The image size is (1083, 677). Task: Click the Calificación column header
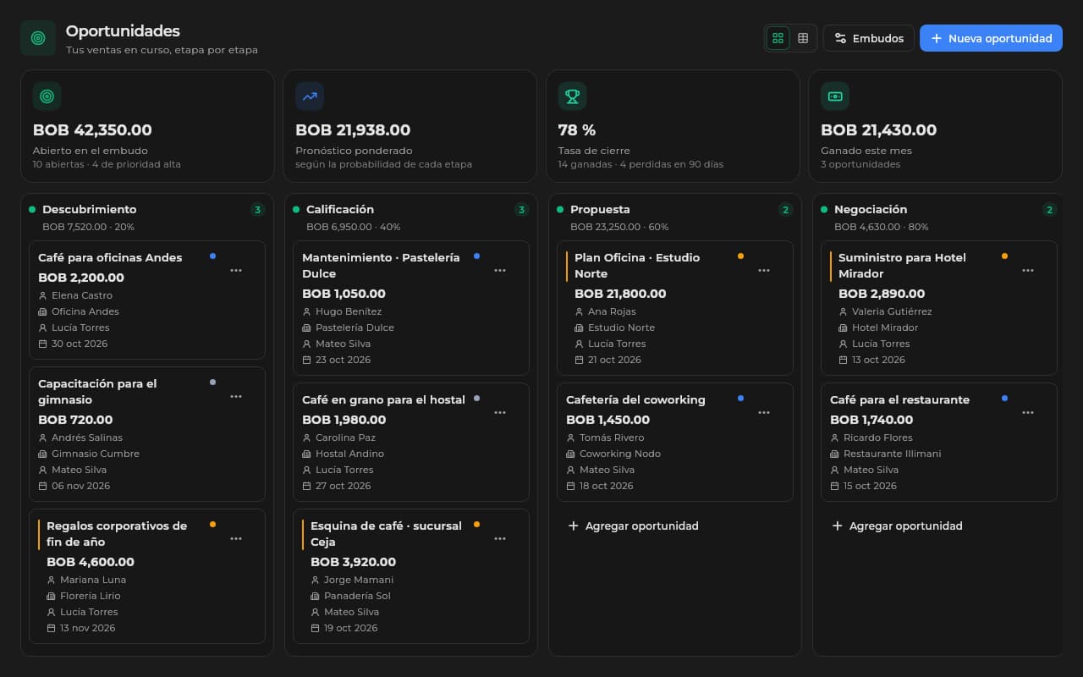pyautogui.click(x=340, y=209)
